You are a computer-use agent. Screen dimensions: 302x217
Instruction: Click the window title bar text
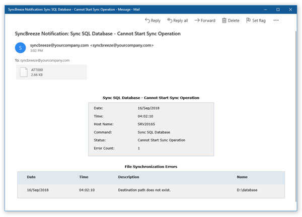[74, 10]
